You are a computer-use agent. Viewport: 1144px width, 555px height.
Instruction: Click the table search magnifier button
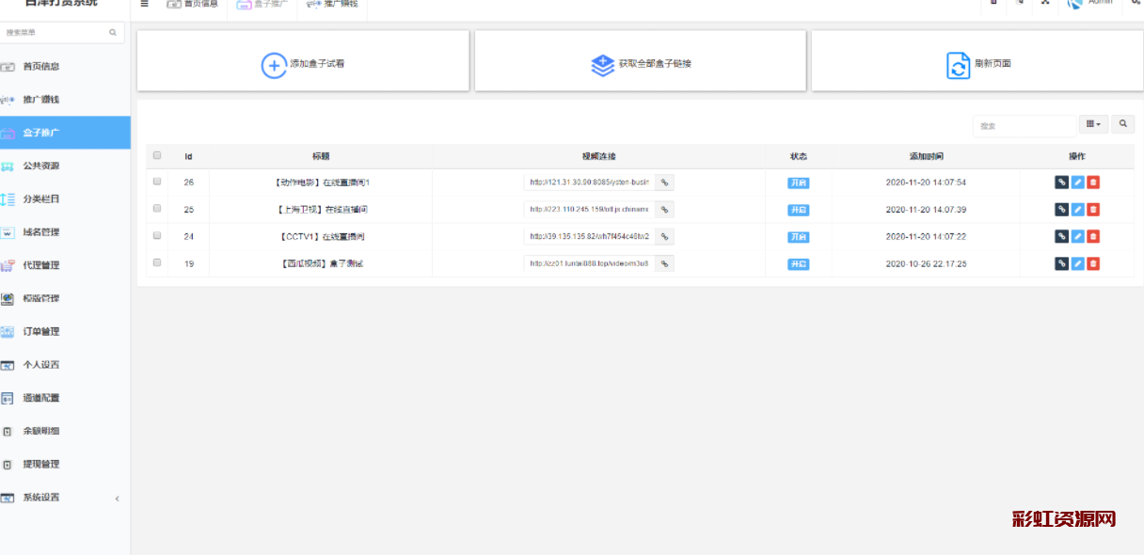(1122, 124)
